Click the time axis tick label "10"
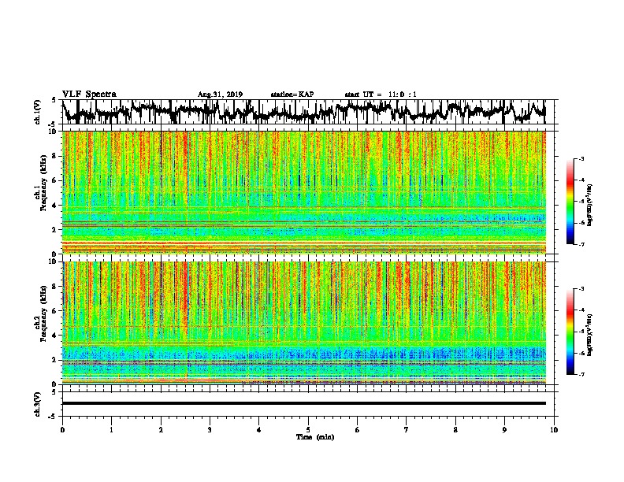624x482 pixels. point(554,430)
